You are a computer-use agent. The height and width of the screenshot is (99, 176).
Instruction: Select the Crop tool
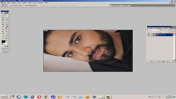click(x=3, y=20)
